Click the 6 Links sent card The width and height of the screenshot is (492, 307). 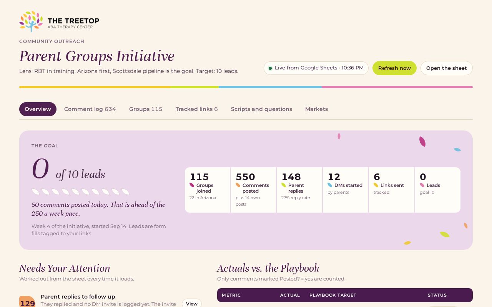[x=392, y=190]
